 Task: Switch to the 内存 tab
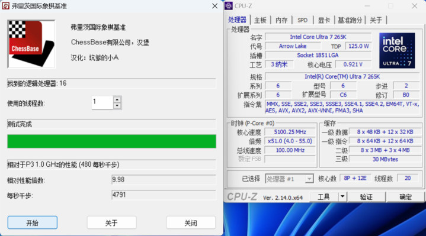pyautogui.click(x=281, y=20)
